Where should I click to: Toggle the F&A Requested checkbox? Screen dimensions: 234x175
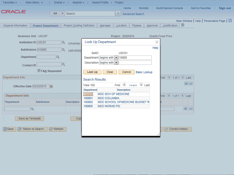(39, 71)
